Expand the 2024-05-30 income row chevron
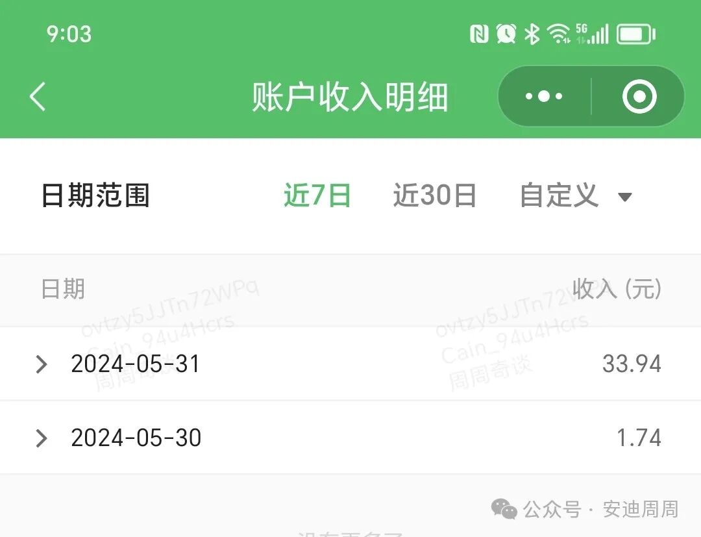 coord(41,438)
